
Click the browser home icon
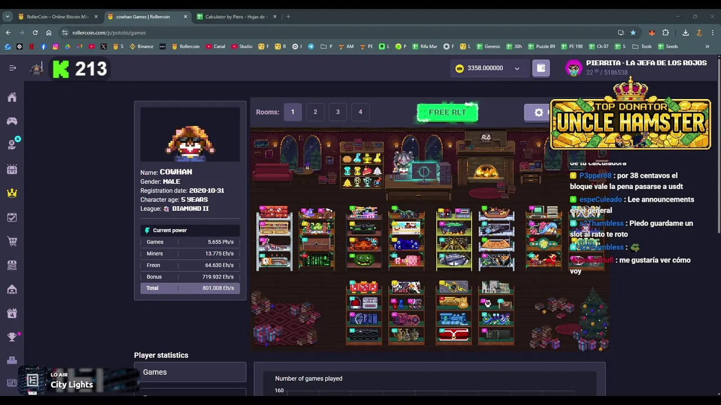pos(49,33)
